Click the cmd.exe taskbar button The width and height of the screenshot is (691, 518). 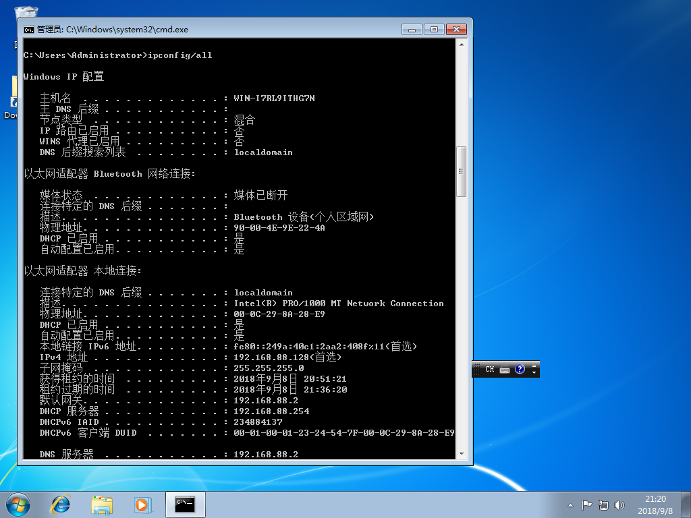(x=185, y=504)
